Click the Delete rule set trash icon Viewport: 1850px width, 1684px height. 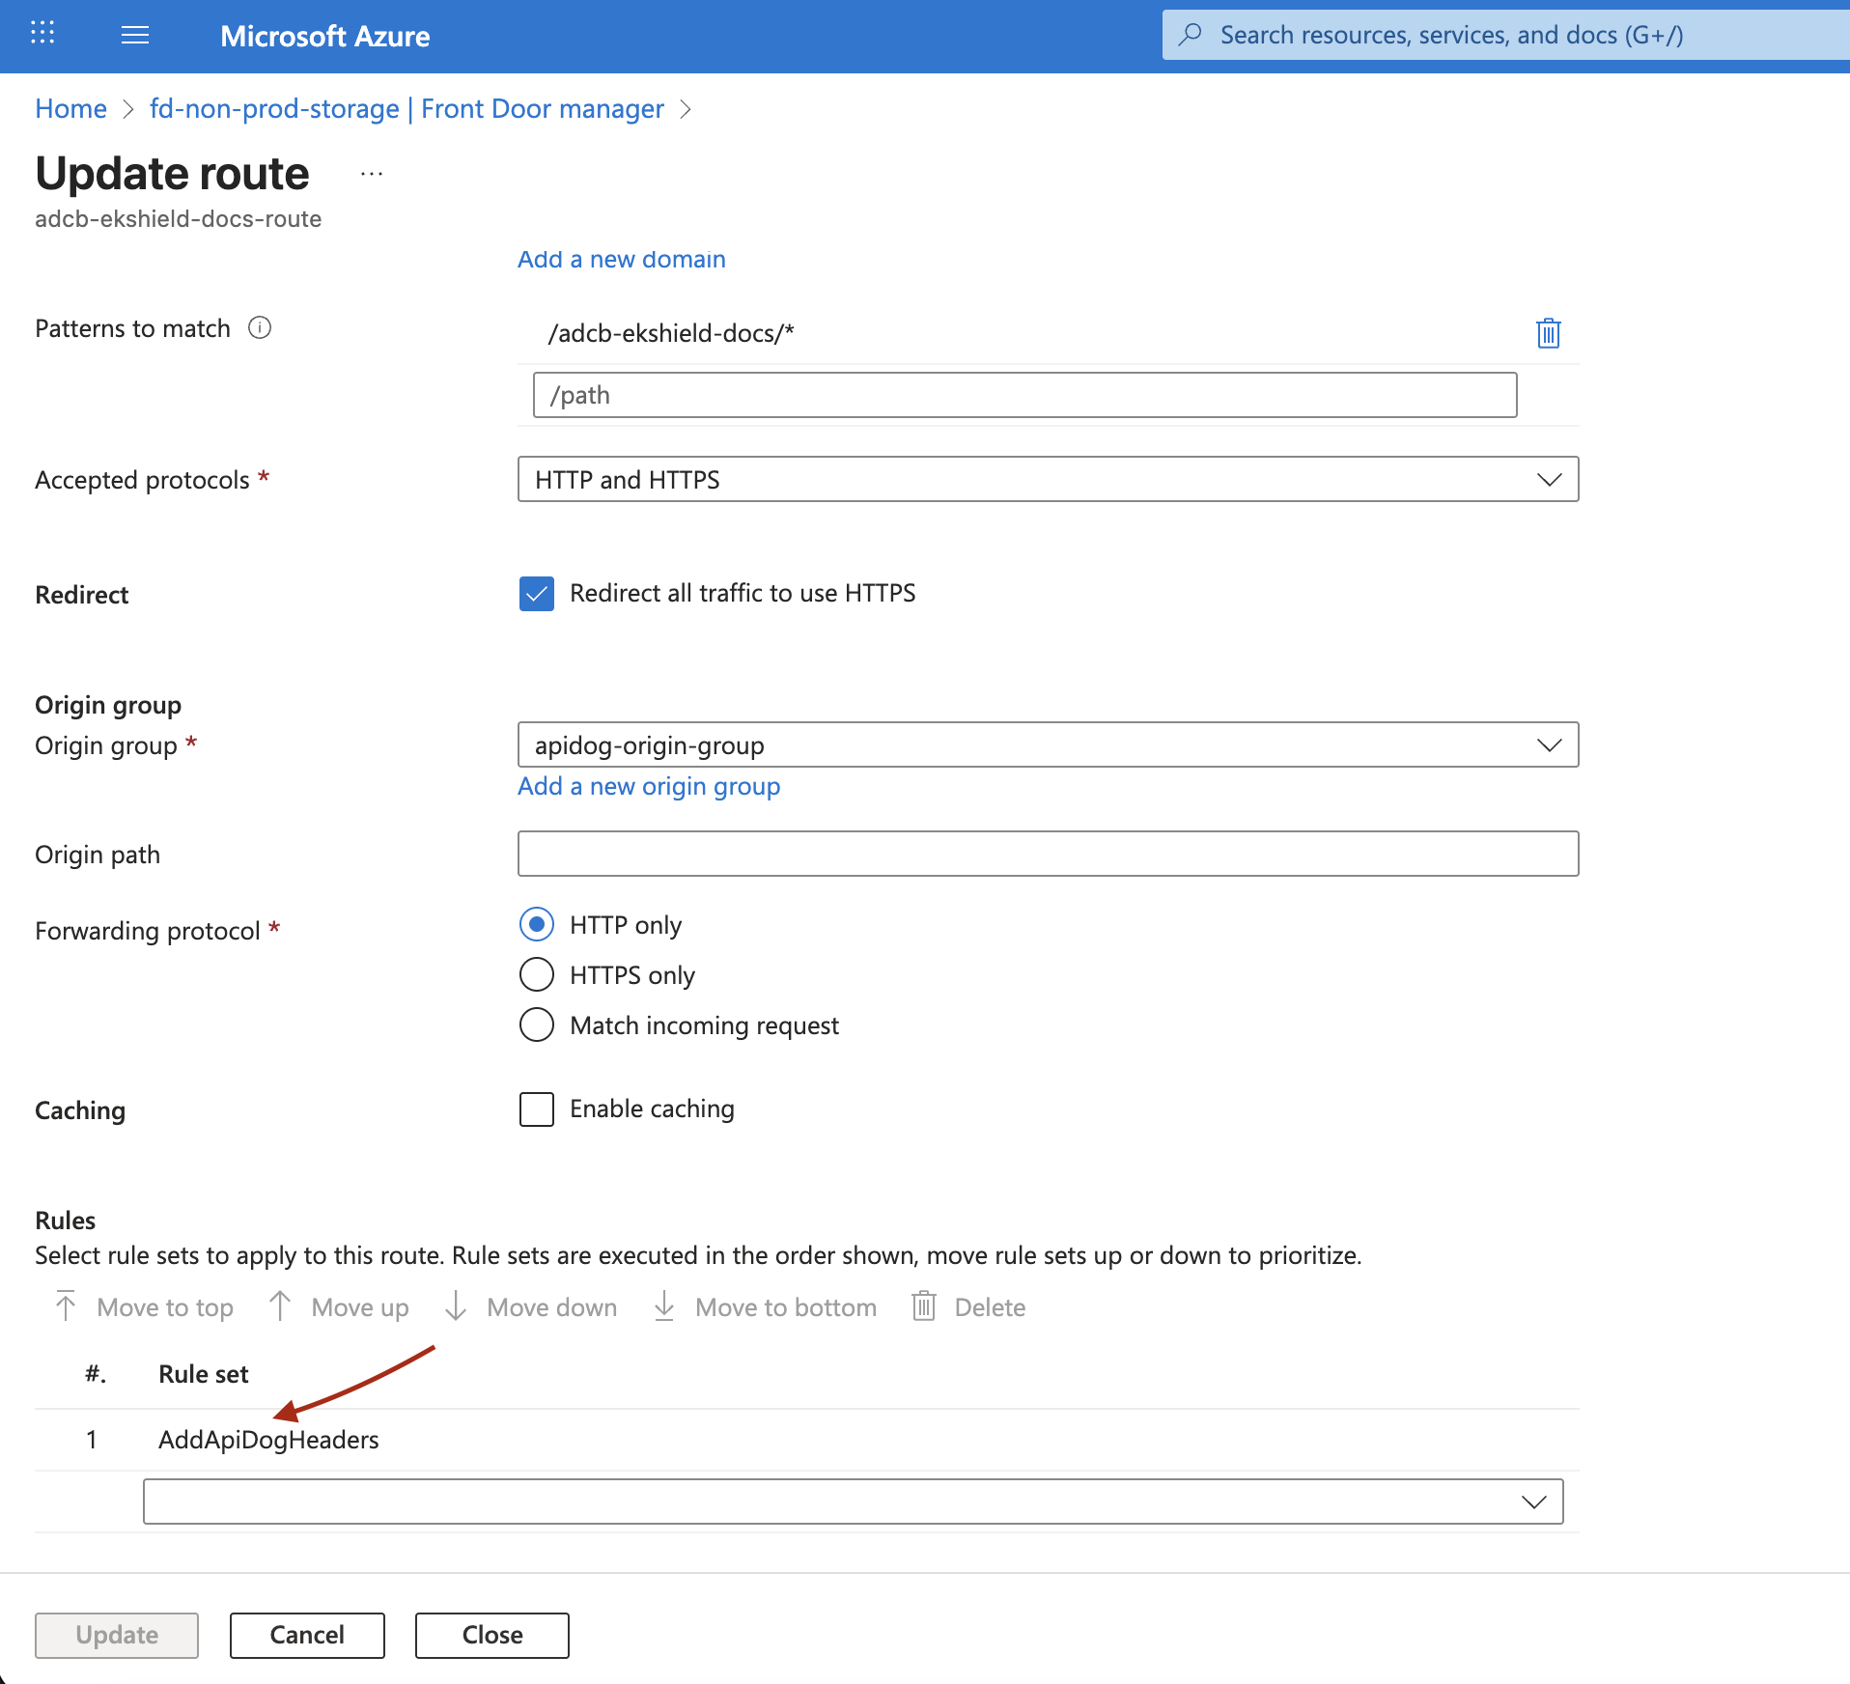coord(924,1306)
